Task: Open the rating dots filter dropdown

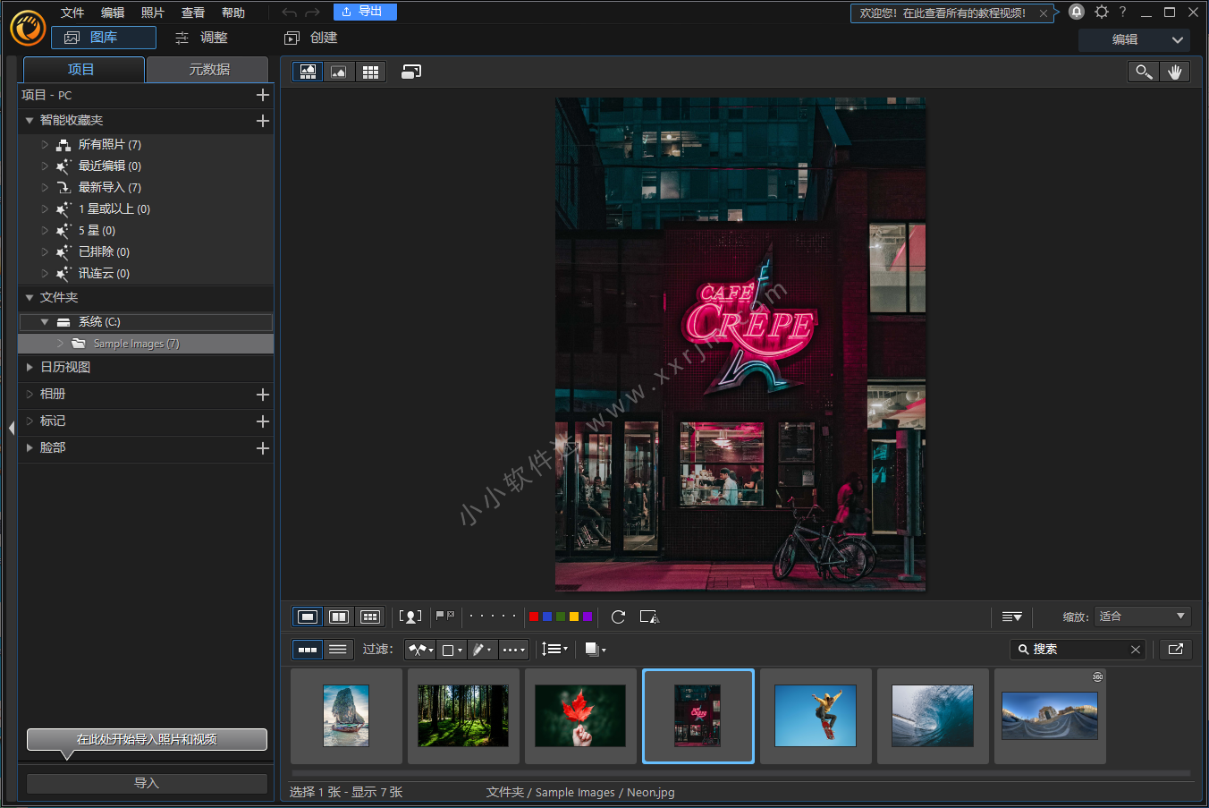Action: tap(513, 650)
